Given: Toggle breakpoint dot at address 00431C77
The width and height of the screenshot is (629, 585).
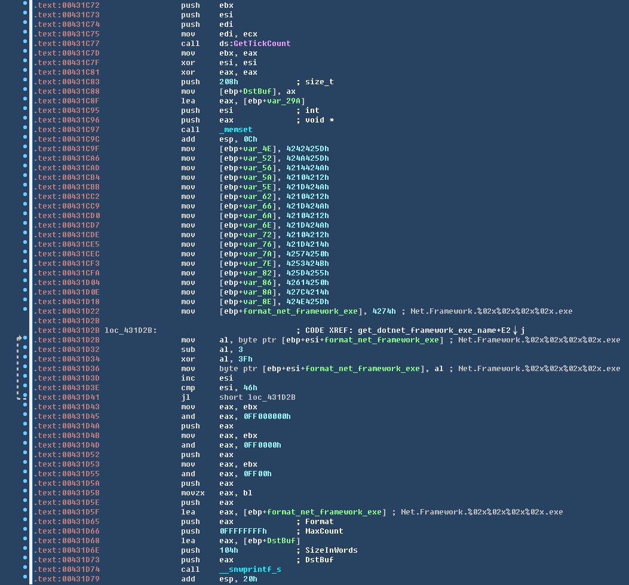Looking at the screenshot, I should [25, 44].
